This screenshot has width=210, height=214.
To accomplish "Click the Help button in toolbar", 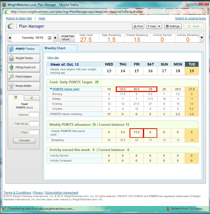I will point(152,26).
